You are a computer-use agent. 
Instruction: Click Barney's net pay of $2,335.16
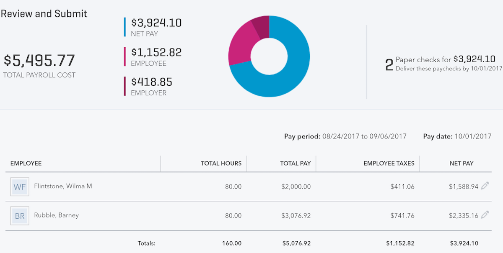click(464, 215)
